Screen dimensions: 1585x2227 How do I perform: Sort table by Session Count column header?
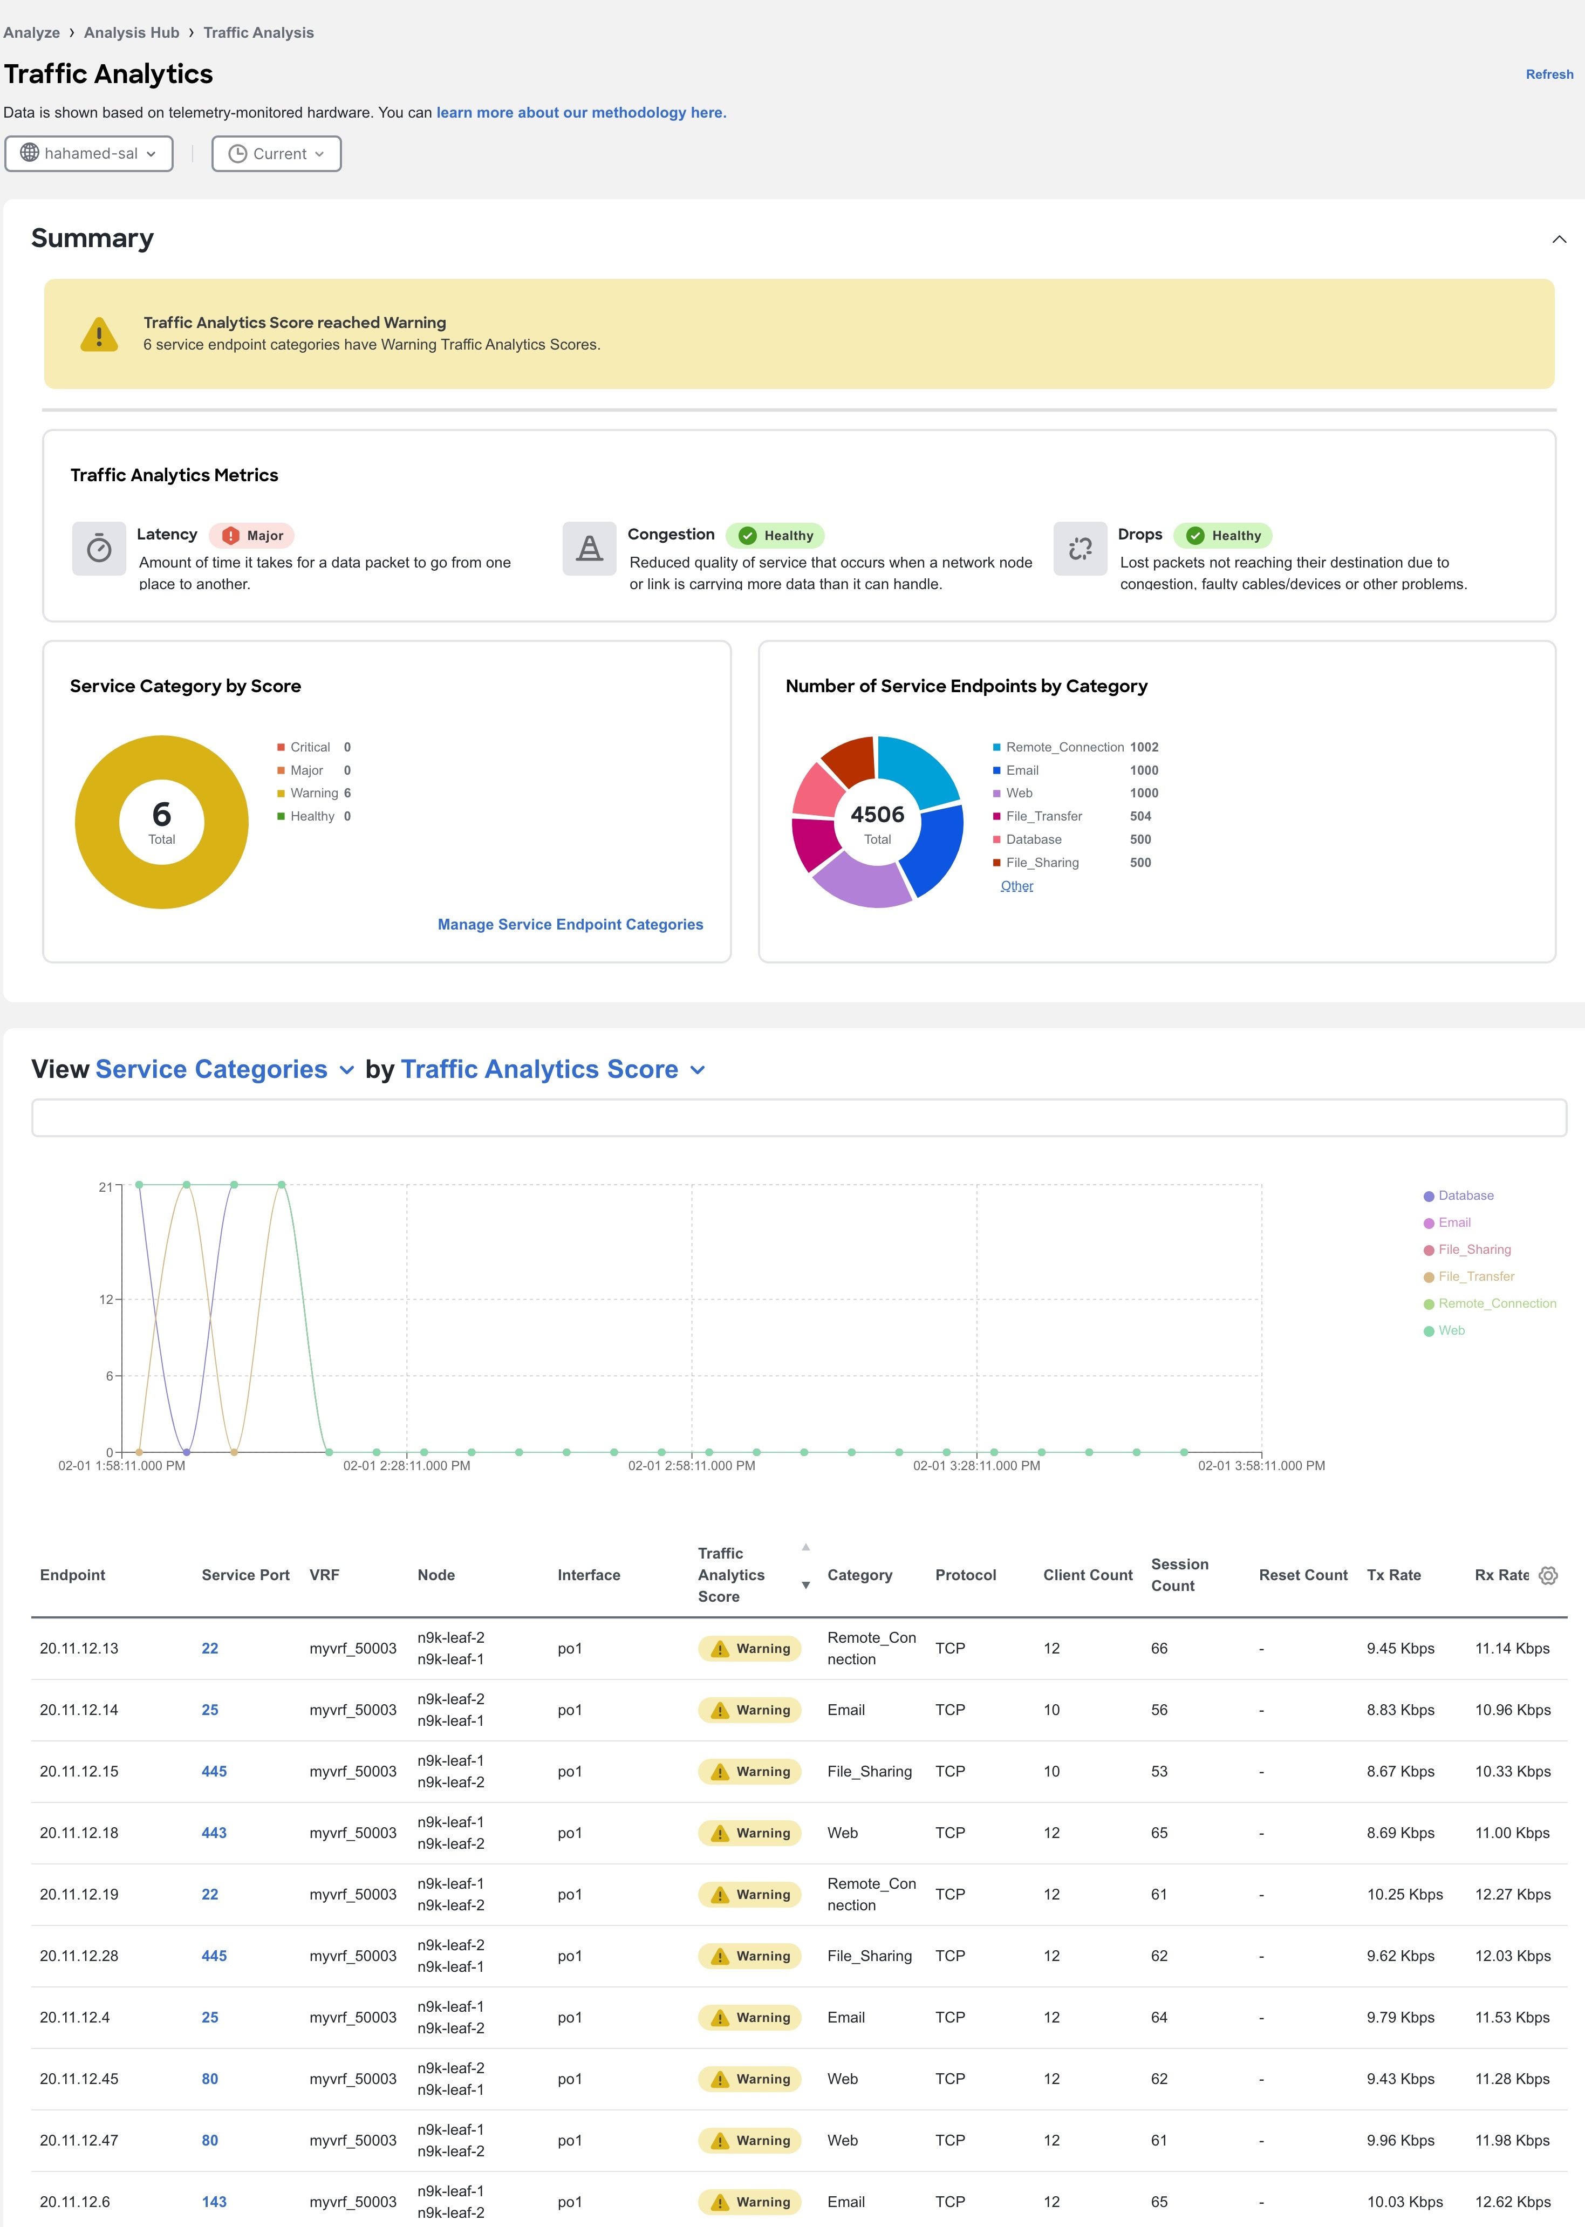(1179, 1575)
